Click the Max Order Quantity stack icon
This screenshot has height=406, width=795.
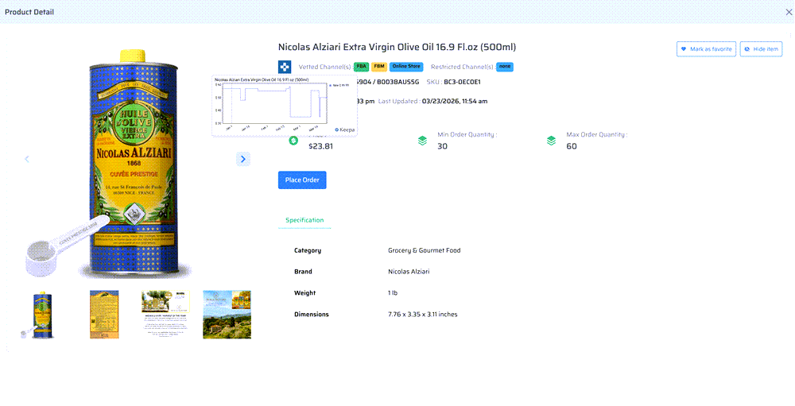click(551, 141)
